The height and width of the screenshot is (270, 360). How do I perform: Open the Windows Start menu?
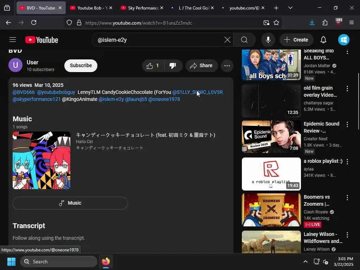click(11, 262)
